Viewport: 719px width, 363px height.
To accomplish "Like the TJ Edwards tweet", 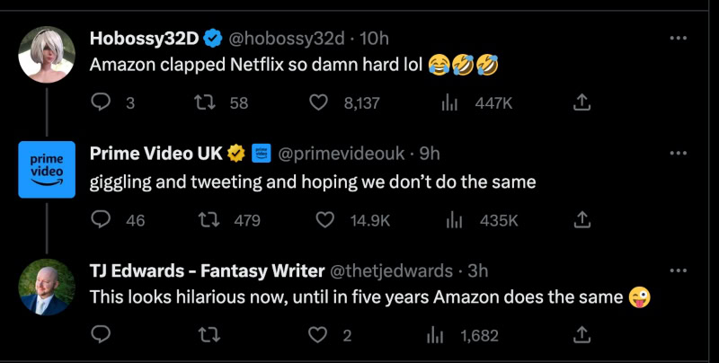I will [x=318, y=335].
